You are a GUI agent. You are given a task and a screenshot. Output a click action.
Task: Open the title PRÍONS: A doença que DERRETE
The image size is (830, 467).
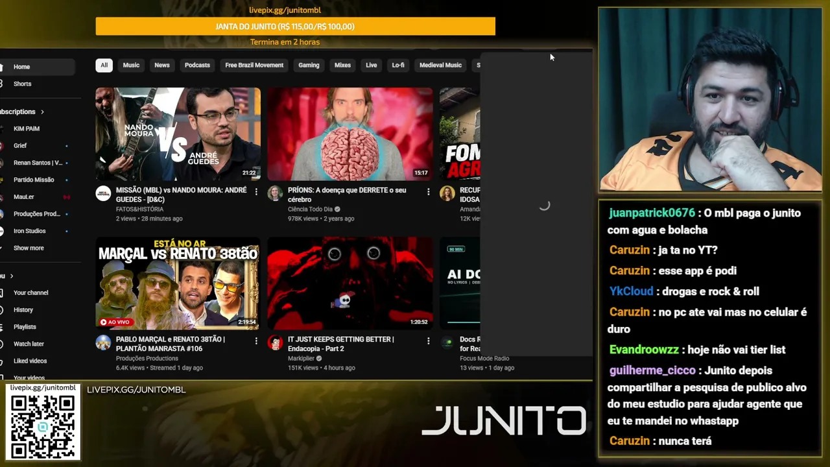pos(347,195)
